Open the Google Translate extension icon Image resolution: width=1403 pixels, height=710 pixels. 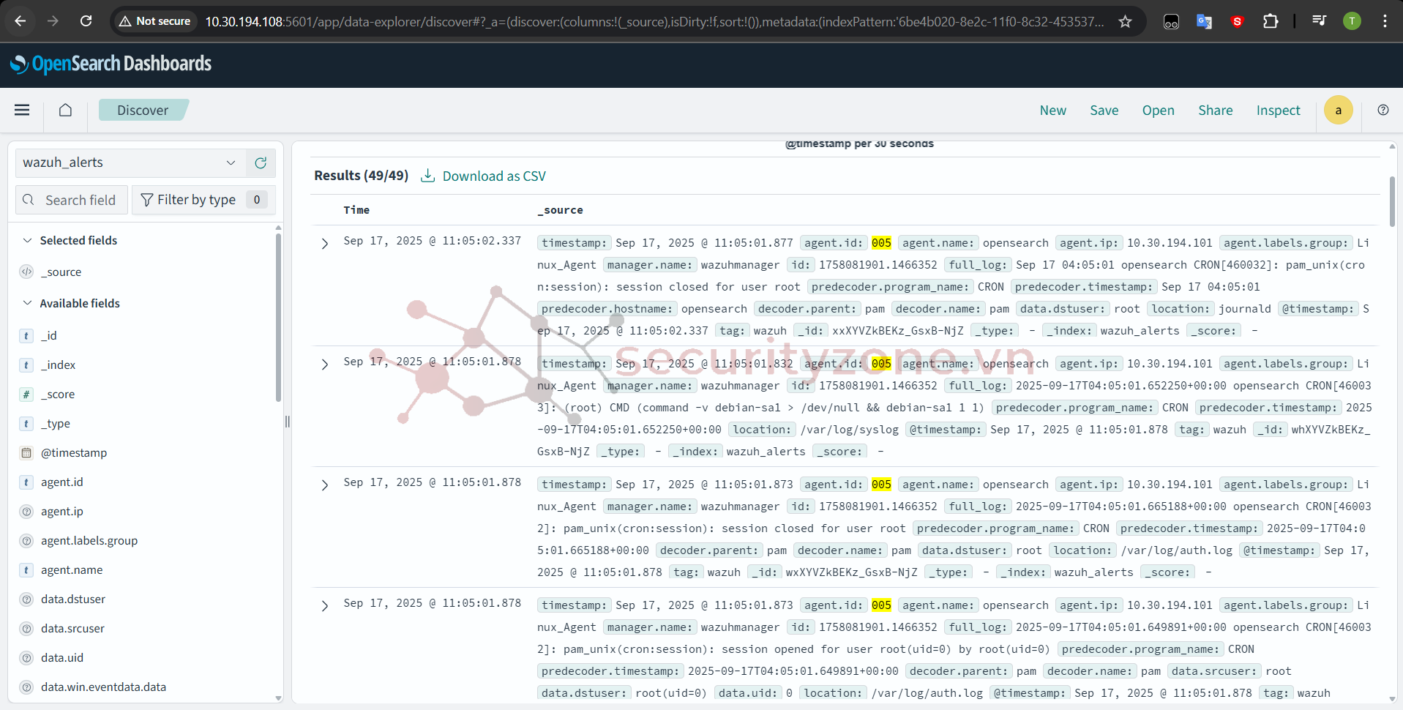[x=1204, y=21]
